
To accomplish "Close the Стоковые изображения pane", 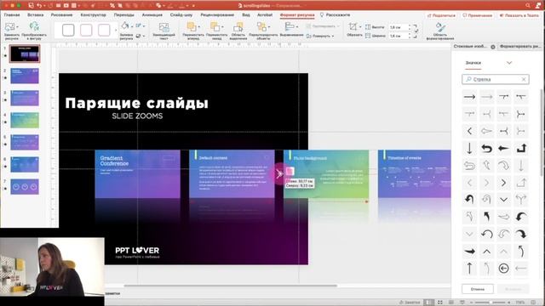I will (493, 47).
